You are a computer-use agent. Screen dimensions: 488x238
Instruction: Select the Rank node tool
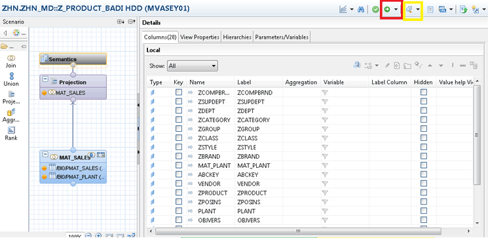click(11, 134)
